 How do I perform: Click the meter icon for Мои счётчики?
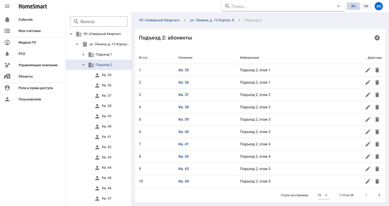pos(7,31)
